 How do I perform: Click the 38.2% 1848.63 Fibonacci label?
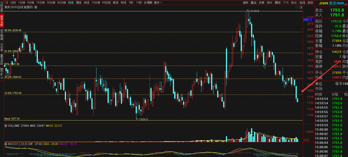(13, 77)
